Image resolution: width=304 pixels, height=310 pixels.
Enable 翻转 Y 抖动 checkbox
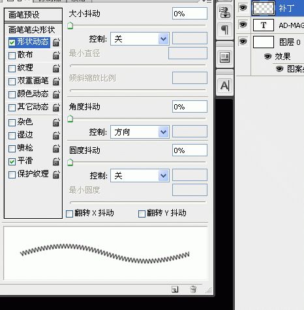pyautogui.click(x=142, y=214)
